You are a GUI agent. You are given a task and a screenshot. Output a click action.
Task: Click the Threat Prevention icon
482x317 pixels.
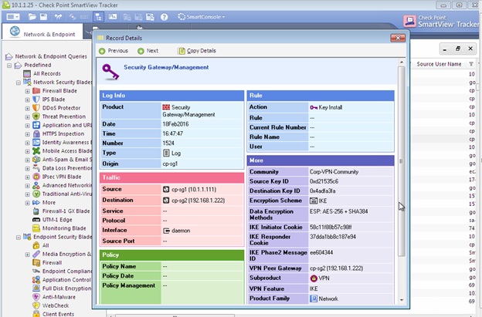[x=36, y=116]
